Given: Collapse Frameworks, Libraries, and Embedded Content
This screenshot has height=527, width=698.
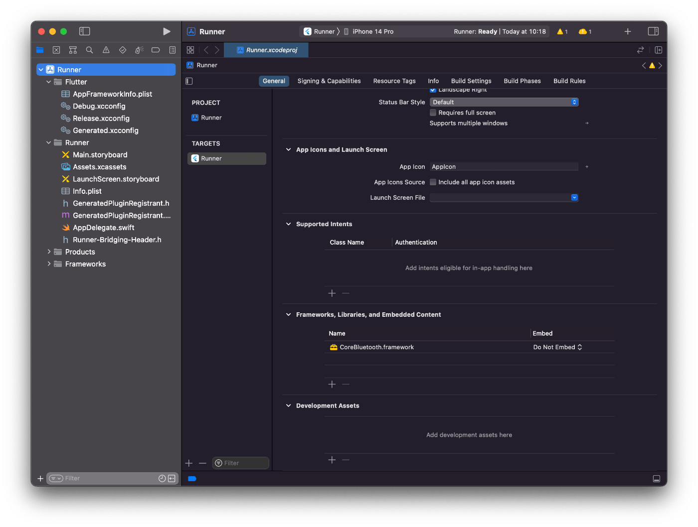Looking at the screenshot, I should [x=288, y=315].
